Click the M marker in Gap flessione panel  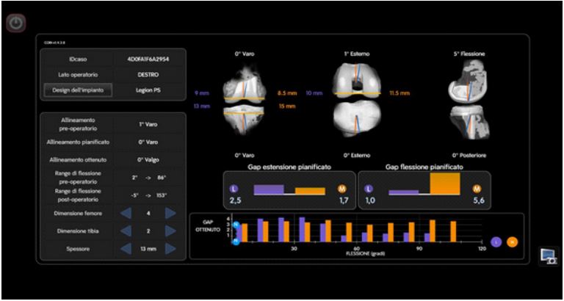tap(477, 189)
